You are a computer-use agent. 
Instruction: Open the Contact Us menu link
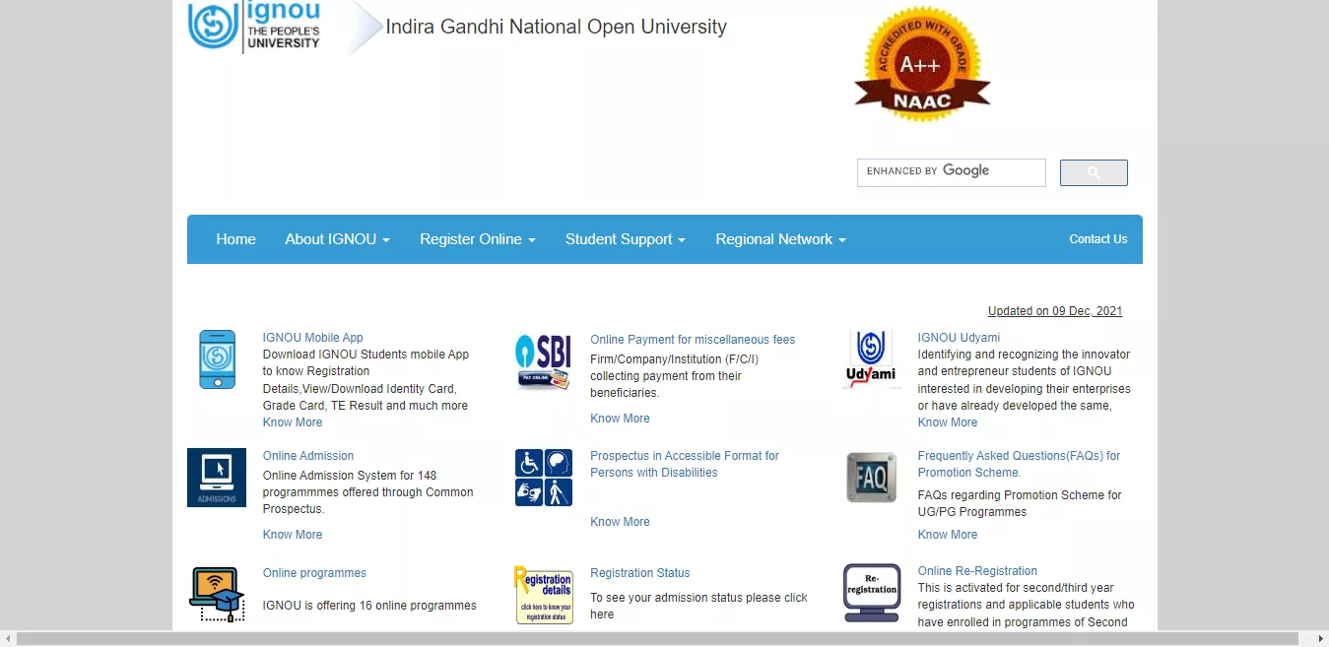coord(1098,239)
